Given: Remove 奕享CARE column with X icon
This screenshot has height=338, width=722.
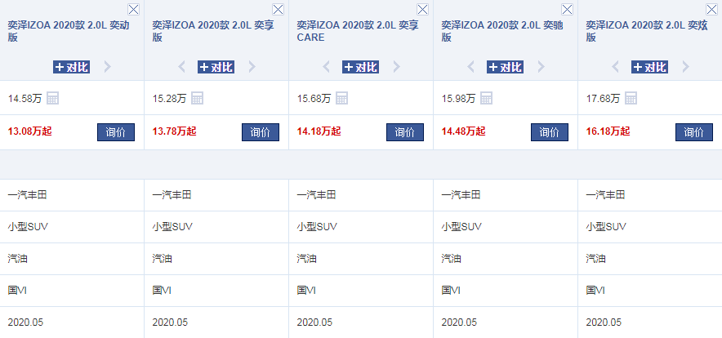Looking at the screenshot, I should [423, 9].
